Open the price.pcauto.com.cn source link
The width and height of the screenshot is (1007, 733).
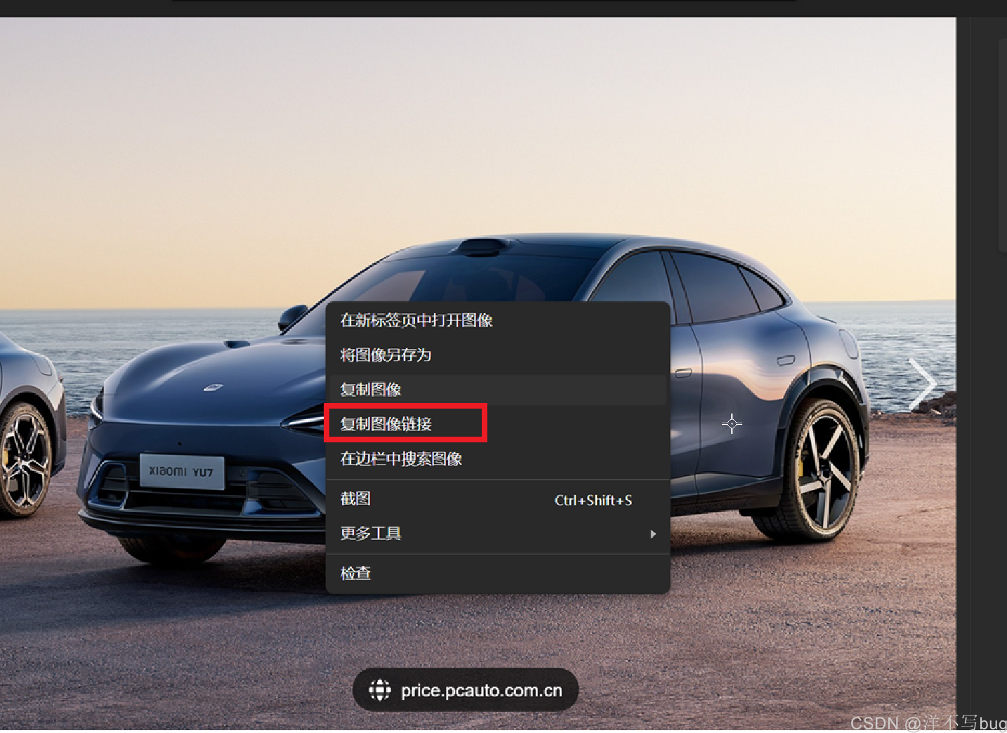pyautogui.click(x=466, y=690)
